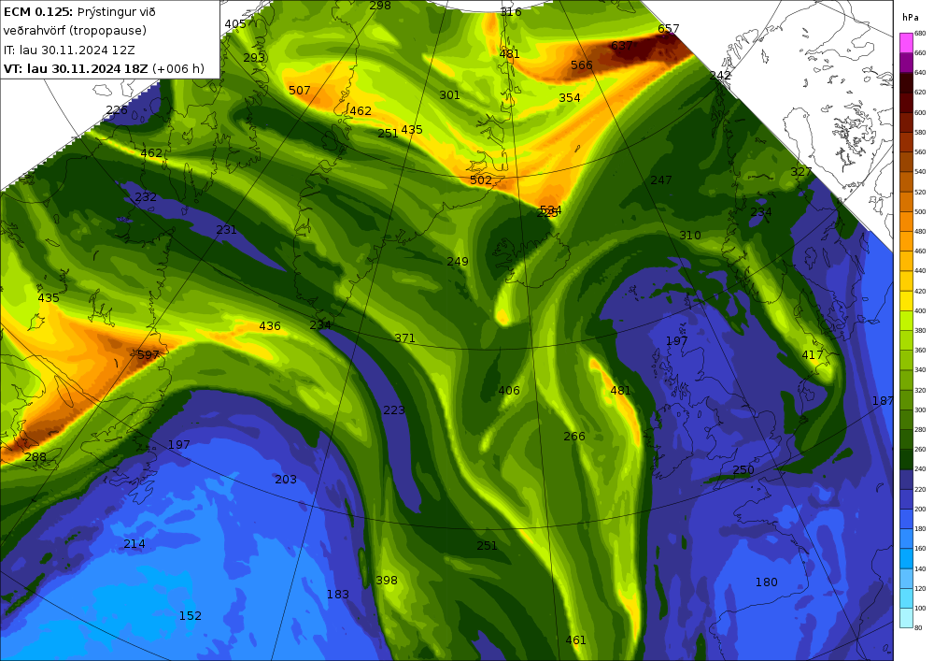Select the 'IT: lau 30.11.2024 12Z' line
The width and height of the screenshot is (934, 661).
(69, 50)
